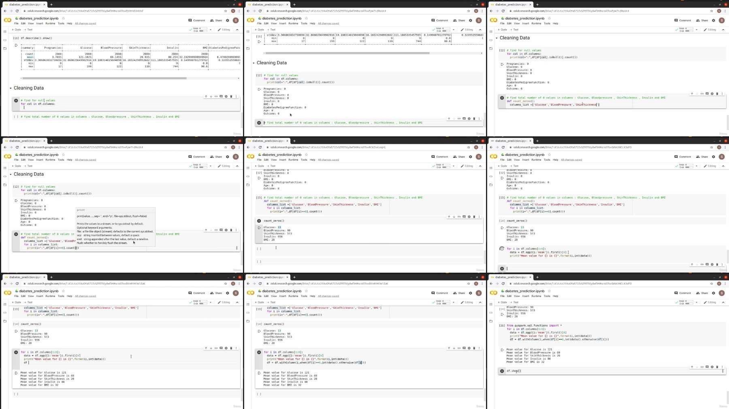Image resolution: width=729 pixels, height=409 pixels.
Task: Run the withColumn cell in bottom-middle window
Action: [259, 352]
